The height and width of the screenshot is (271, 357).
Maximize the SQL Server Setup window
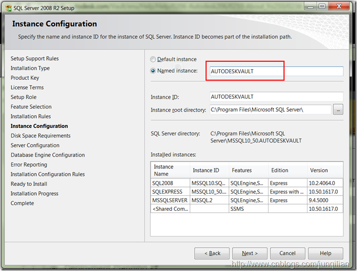322,7
